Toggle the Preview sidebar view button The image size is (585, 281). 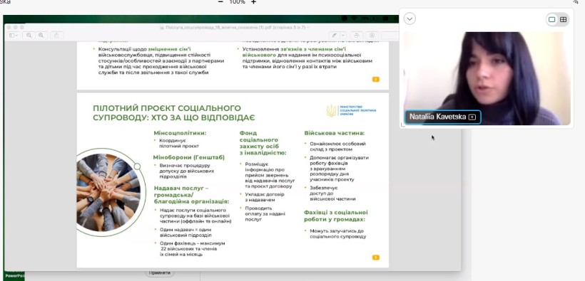(x=14, y=36)
